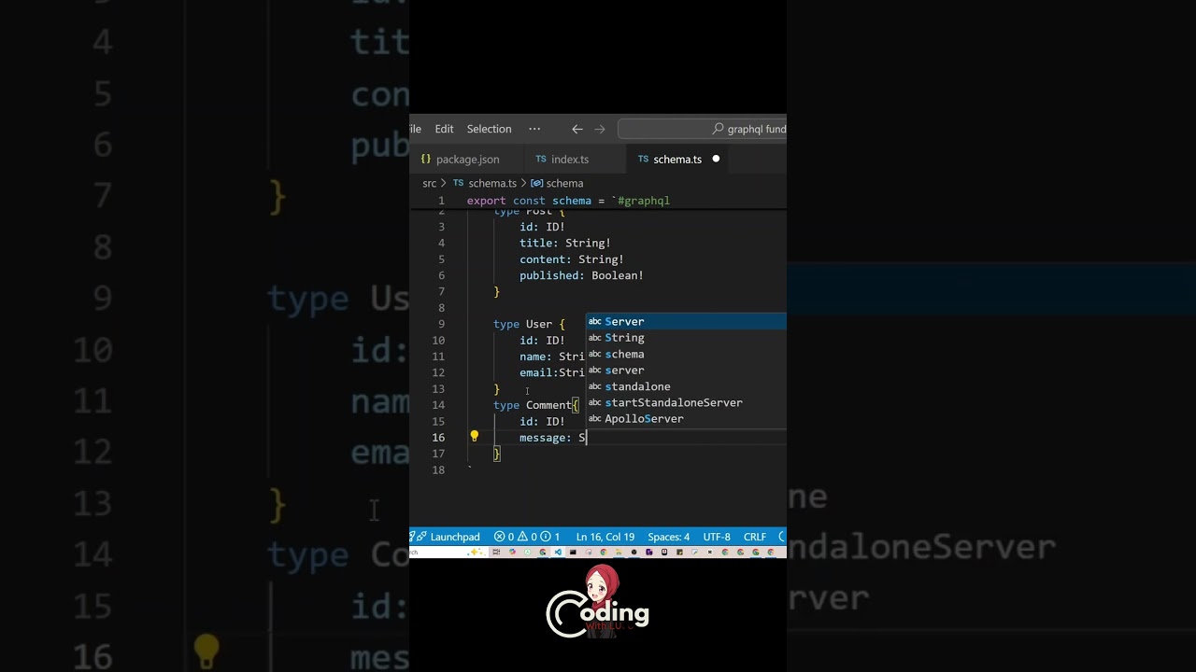Click line number 16 in gutter
1196x672 pixels.
click(x=439, y=438)
